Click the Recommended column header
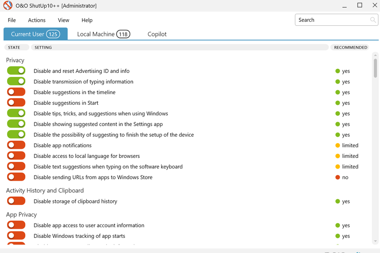This screenshot has height=253, width=380. pyautogui.click(x=351, y=48)
